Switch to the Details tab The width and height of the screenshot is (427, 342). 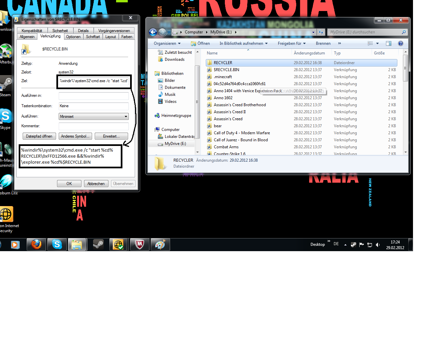(x=83, y=31)
